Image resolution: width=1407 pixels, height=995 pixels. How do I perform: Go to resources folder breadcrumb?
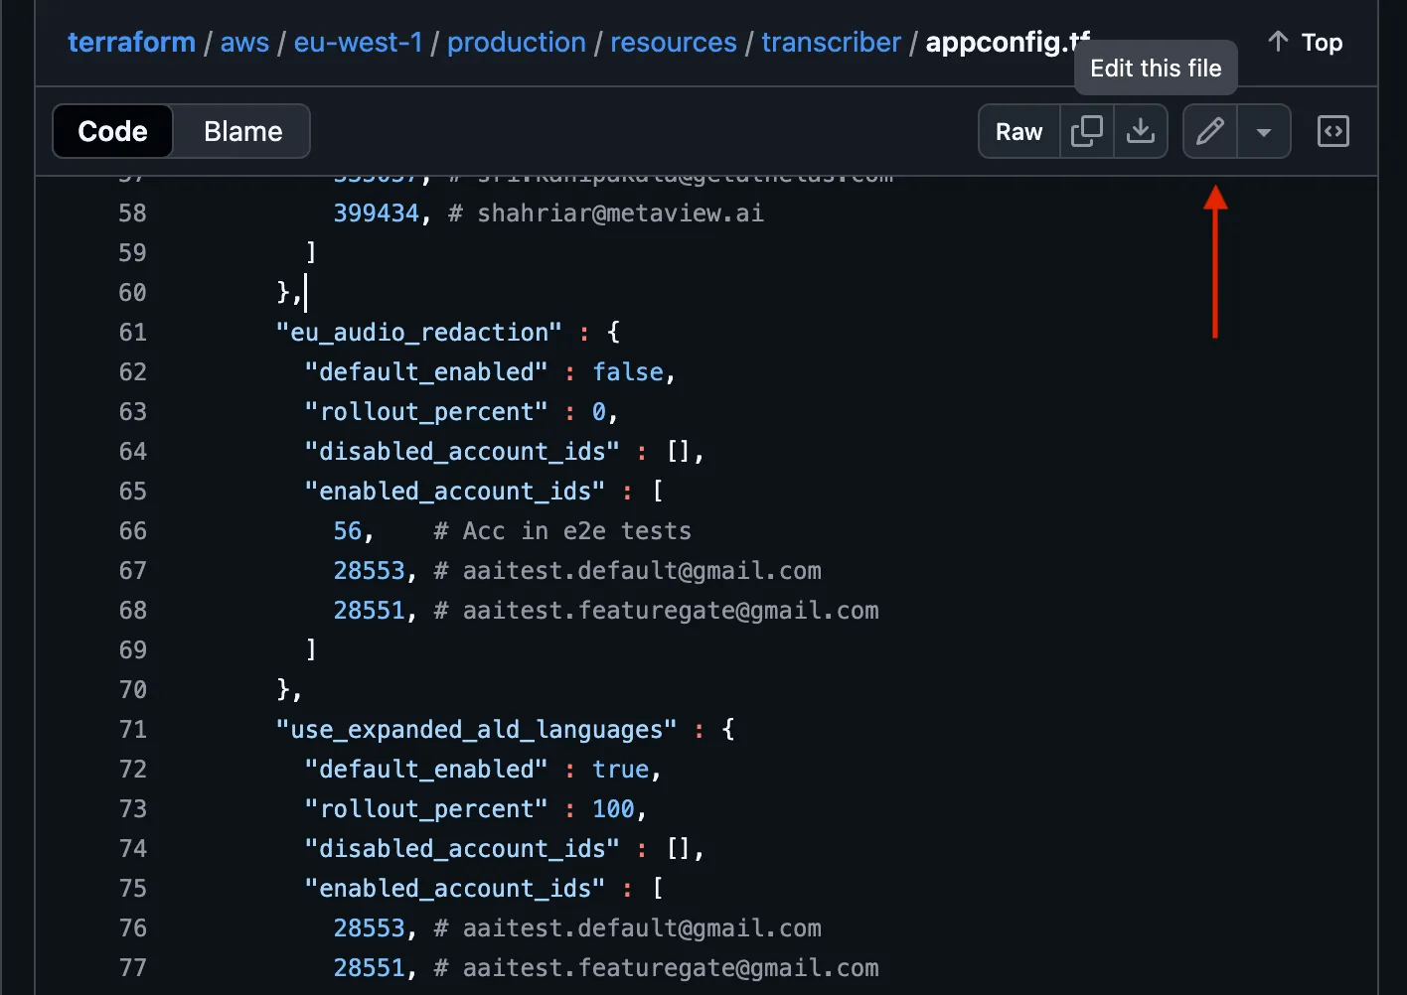[673, 42]
